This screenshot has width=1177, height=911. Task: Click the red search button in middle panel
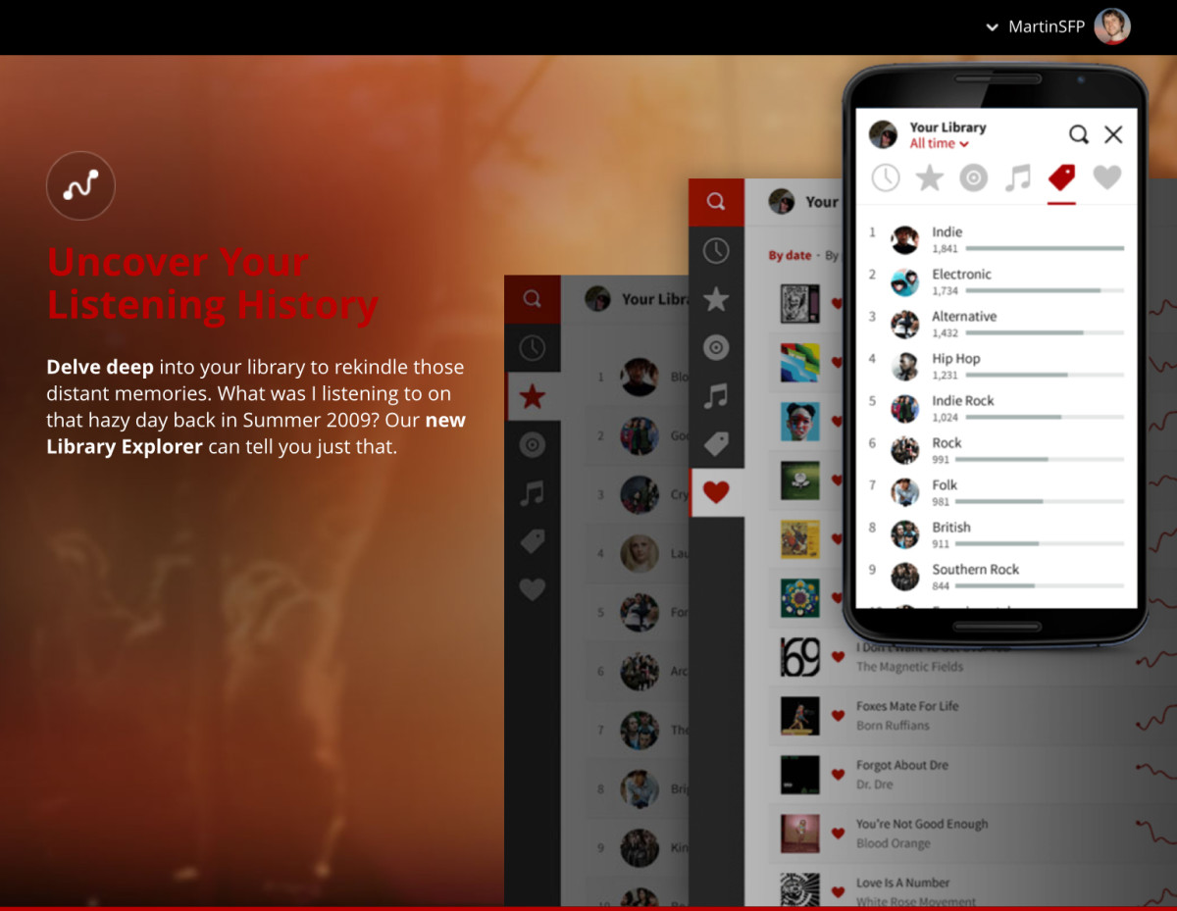(x=716, y=202)
